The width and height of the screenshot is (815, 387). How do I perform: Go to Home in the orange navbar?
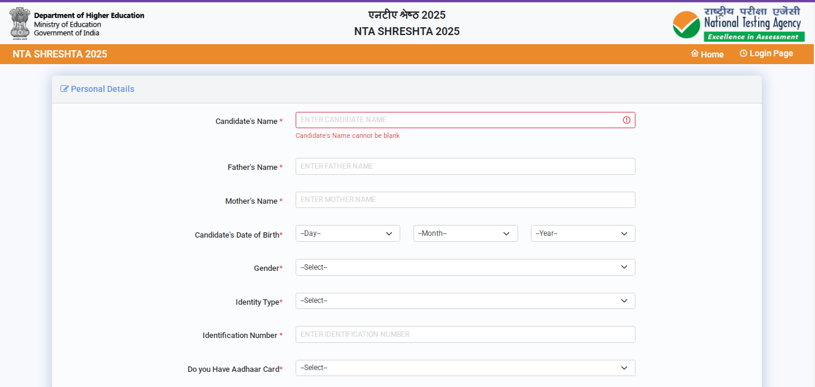click(x=712, y=54)
